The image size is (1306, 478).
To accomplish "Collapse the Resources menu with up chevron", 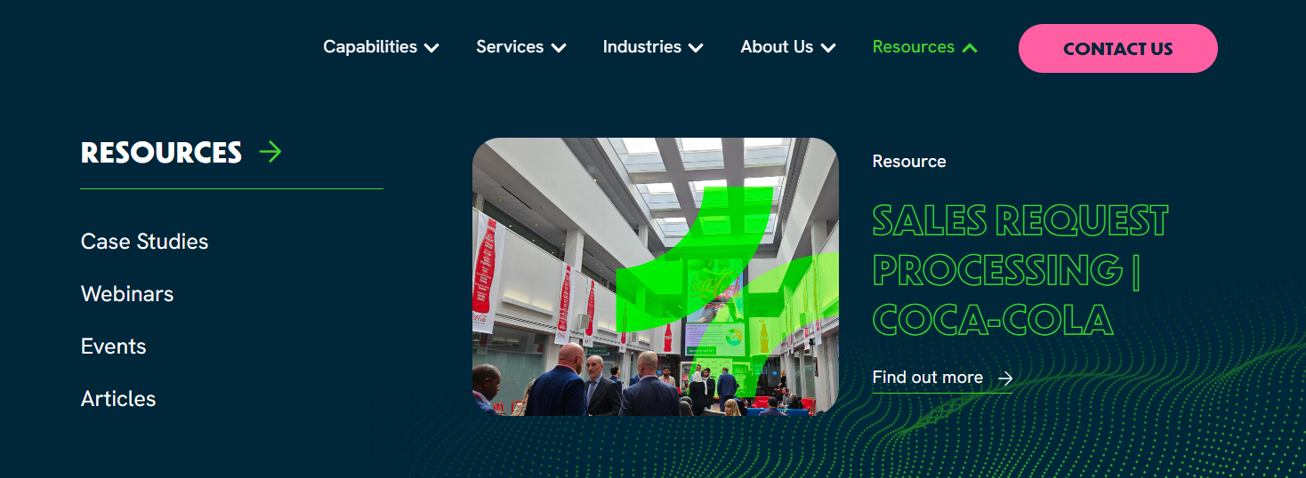I will [x=970, y=48].
